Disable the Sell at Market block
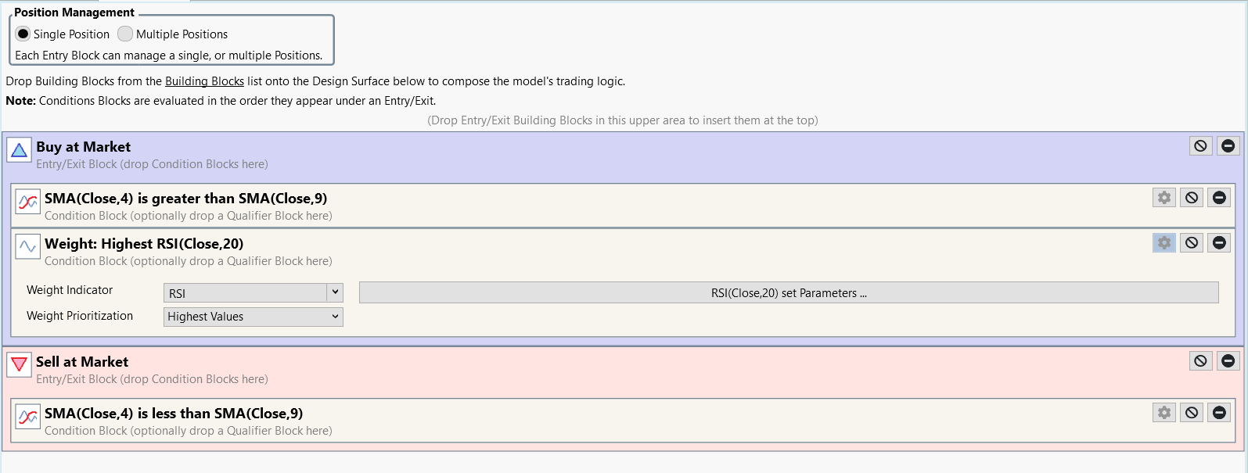Viewport: 1248px width, 473px height. (1200, 360)
